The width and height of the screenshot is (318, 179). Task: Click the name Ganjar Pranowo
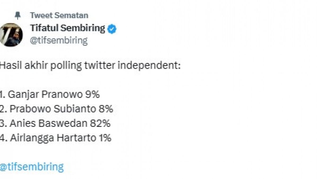45,95
